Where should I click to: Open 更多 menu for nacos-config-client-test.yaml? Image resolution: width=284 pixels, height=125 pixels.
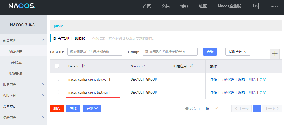(262, 93)
